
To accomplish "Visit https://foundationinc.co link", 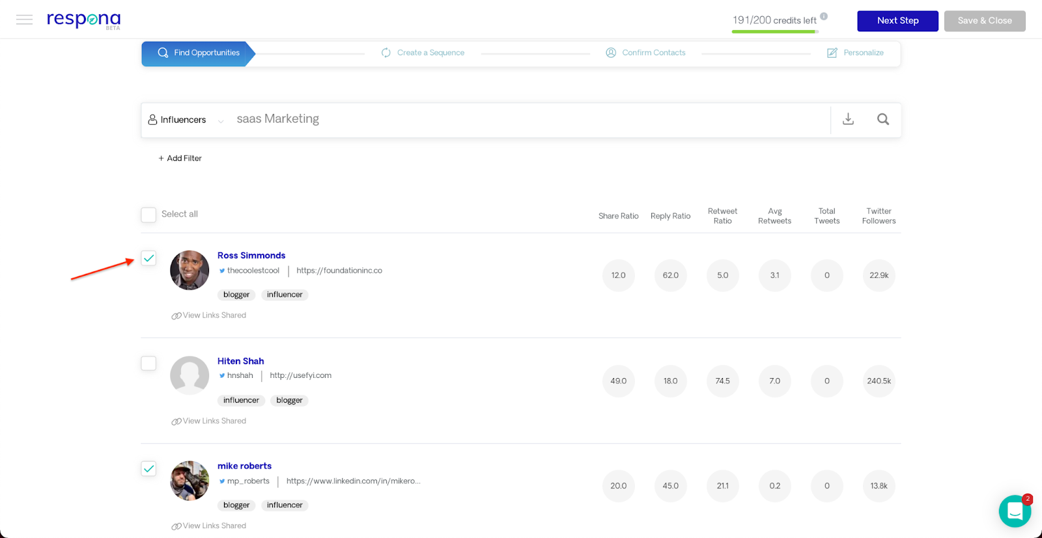I will point(339,271).
